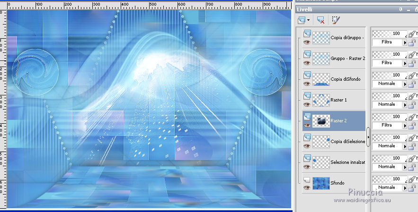Toggle lock transparency padlock for Raster 2
Screen dimensions: 418x212
pyautogui.click(x=412, y=125)
